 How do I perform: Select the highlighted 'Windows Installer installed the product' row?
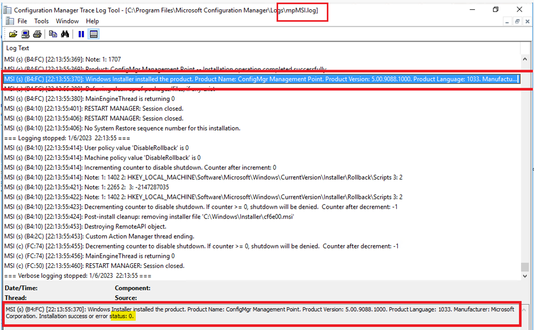(x=262, y=79)
